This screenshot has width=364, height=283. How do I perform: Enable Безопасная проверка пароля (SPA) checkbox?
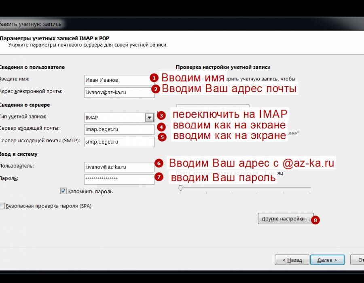click(x=2, y=206)
